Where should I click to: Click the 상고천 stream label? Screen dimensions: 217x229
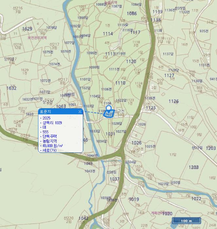[x=119, y=111]
